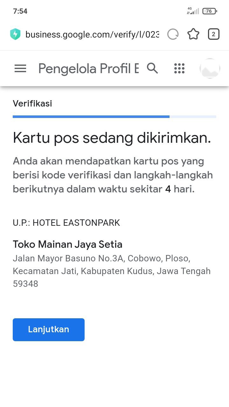The image size is (229, 407).
Task: Tap the battery indicator in status bar
Action: 209,11
